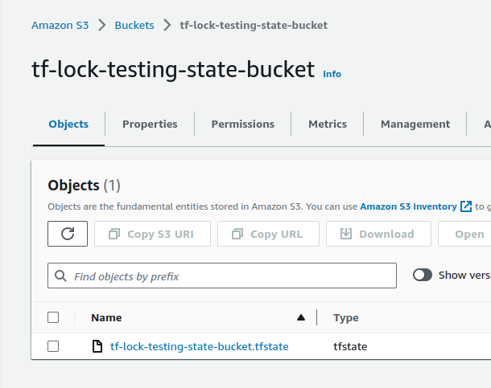The width and height of the screenshot is (491, 388).
Task: Open the Metrics tab
Action: (328, 124)
